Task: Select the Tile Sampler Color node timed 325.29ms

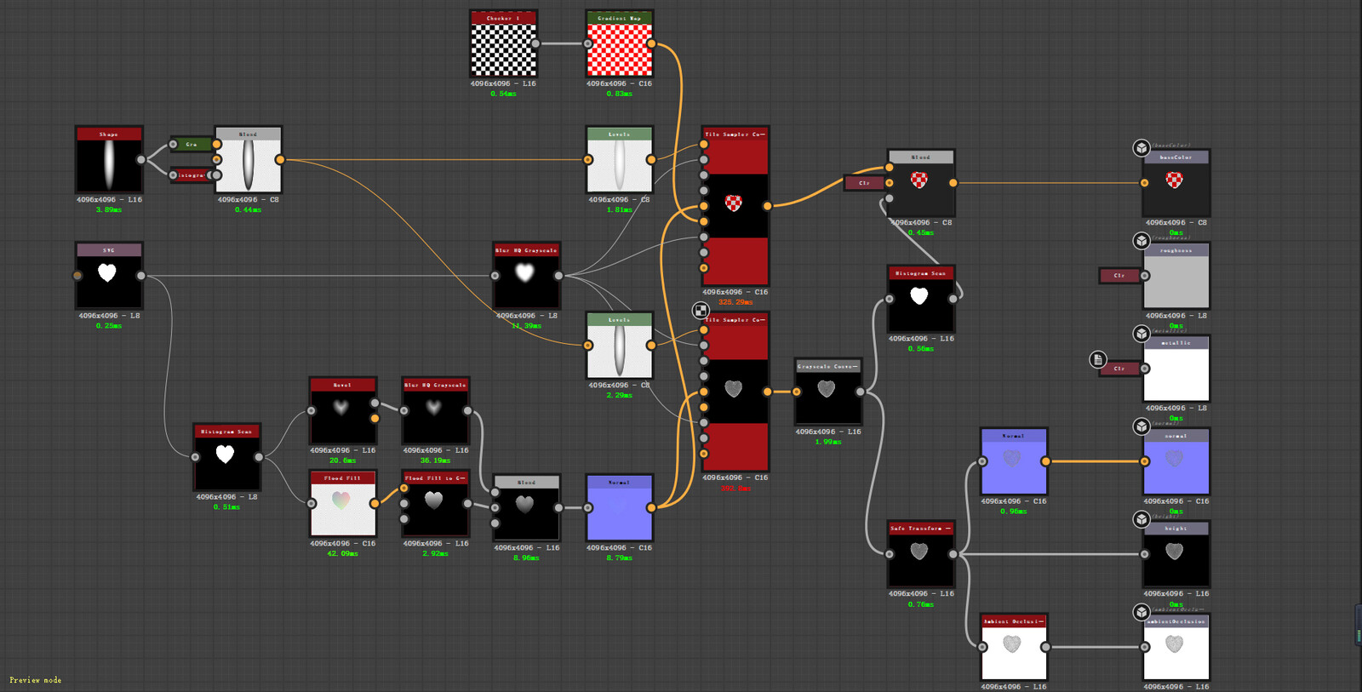Action: (x=735, y=206)
